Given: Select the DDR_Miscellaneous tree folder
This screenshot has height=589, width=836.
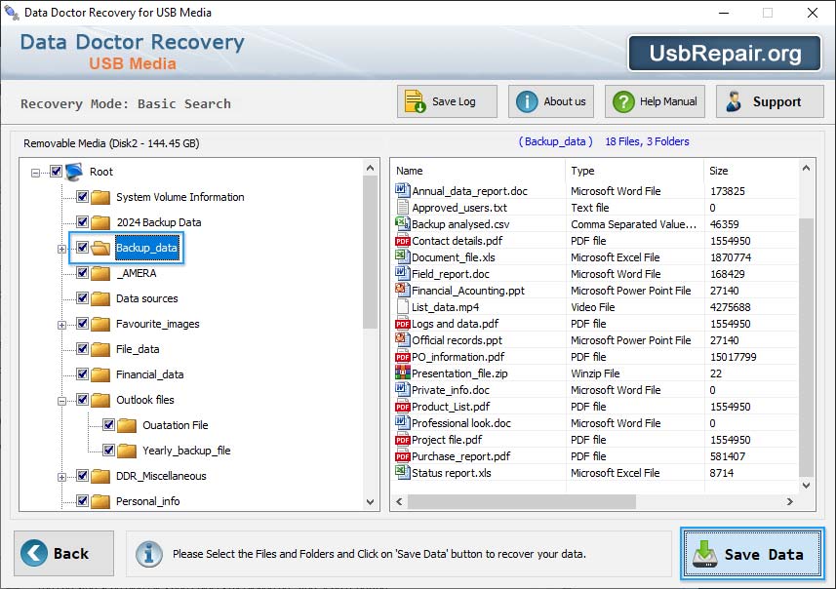Looking at the screenshot, I should click(x=161, y=476).
